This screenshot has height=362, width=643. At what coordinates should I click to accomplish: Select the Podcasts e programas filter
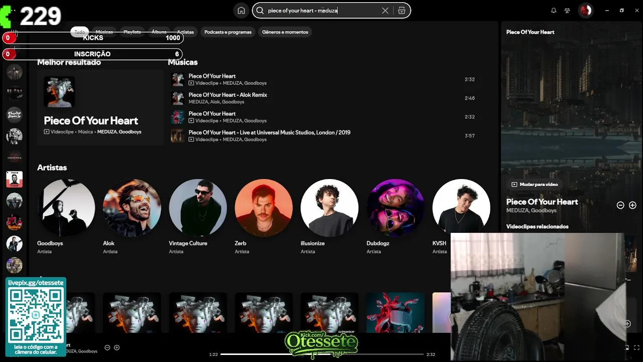pos(228,32)
